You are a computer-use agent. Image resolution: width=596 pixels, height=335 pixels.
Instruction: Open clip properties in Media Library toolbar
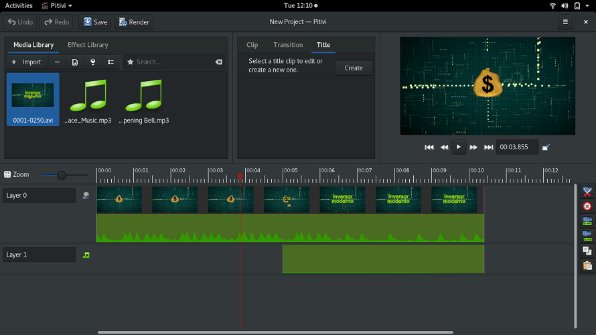point(75,62)
